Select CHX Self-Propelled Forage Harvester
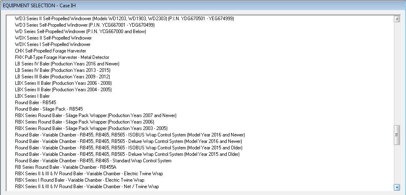Screen dimensions: 406x195 (51, 51)
